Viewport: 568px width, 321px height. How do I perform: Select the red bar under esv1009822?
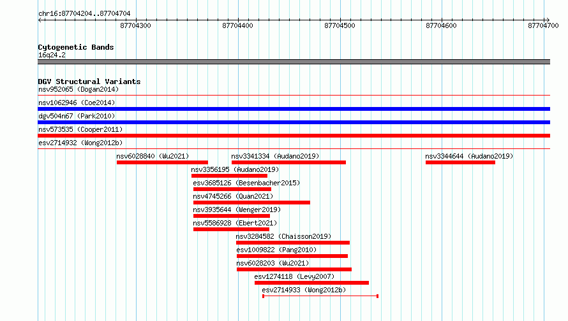[x=292, y=256]
